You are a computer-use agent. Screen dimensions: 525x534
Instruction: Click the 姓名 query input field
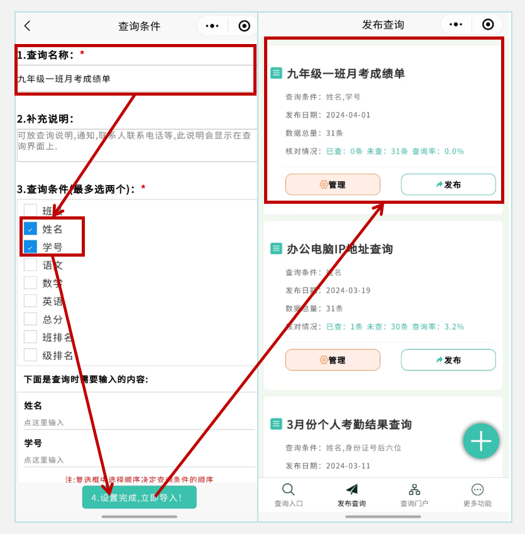tap(139, 423)
